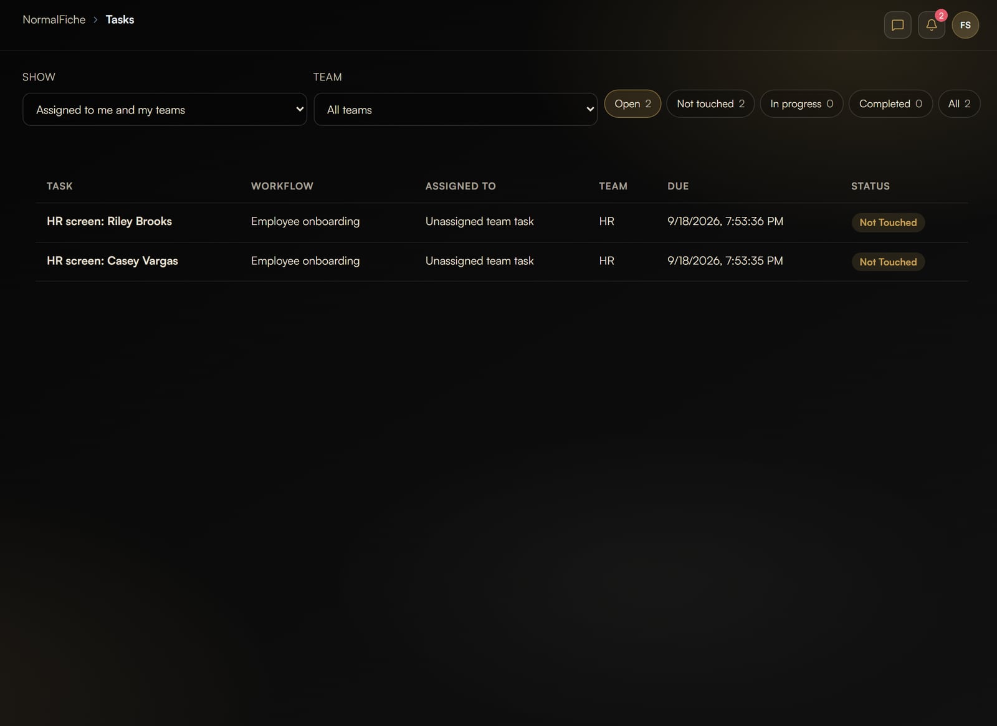997x726 pixels.
Task: Click the red notification count badge
Action: (941, 15)
